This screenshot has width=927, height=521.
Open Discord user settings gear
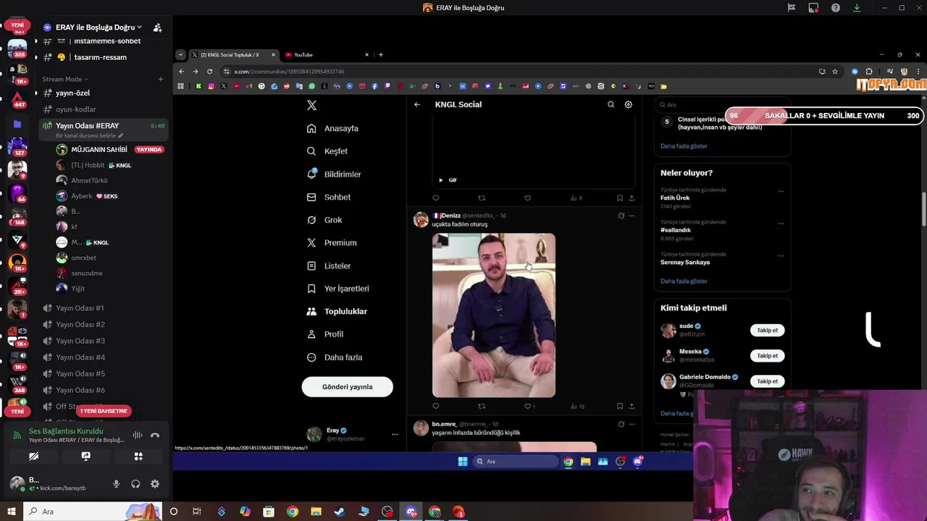[x=155, y=484]
